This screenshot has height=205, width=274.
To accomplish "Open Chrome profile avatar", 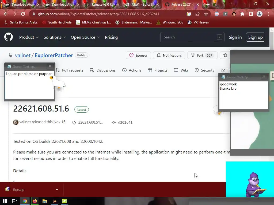I will click(x=260, y=14).
